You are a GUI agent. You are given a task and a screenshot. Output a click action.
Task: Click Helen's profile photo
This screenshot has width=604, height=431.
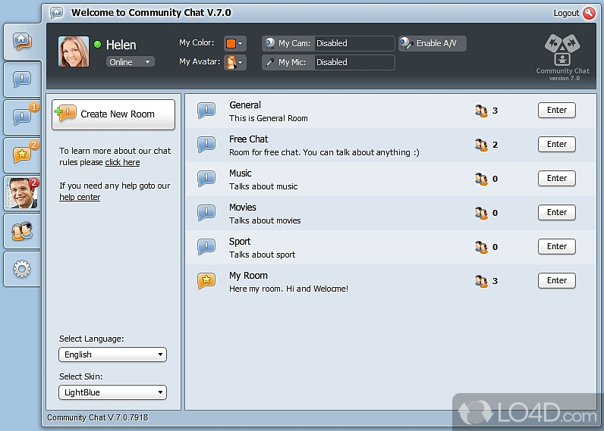click(x=74, y=52)
